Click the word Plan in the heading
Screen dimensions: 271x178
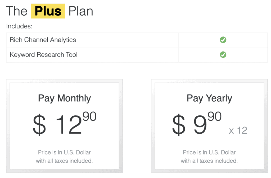coord(81,11)
